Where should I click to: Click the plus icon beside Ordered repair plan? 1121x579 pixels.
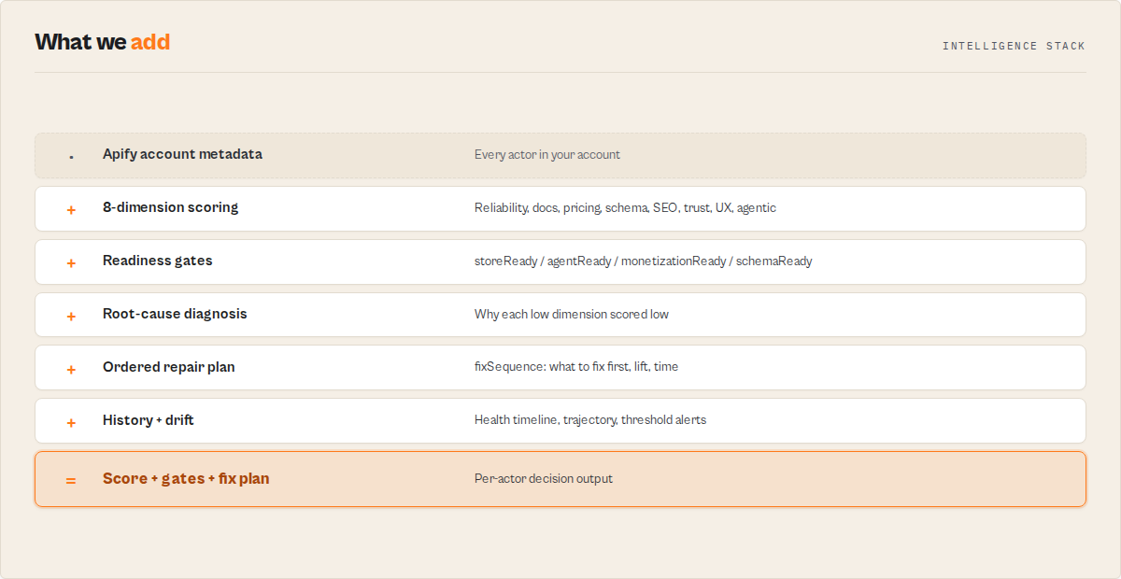(71, 369)
